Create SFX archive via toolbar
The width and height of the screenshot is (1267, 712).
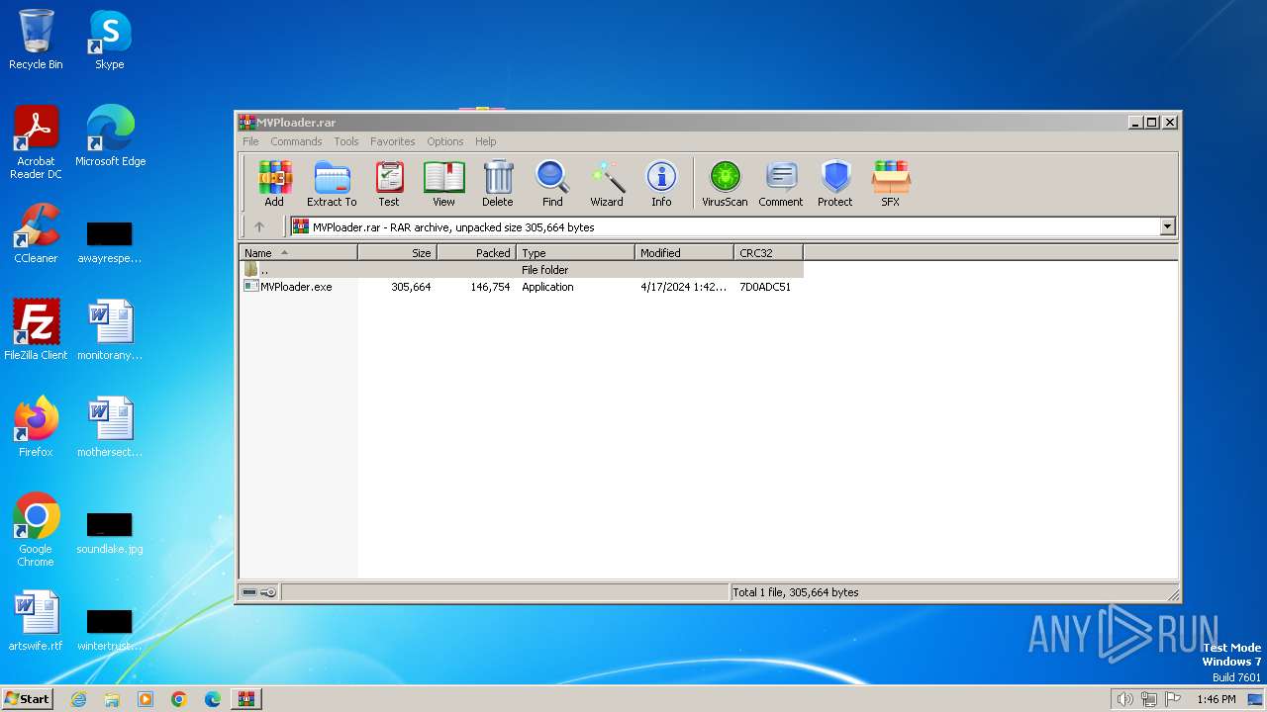pyautogui.click(x=891, y=184)
